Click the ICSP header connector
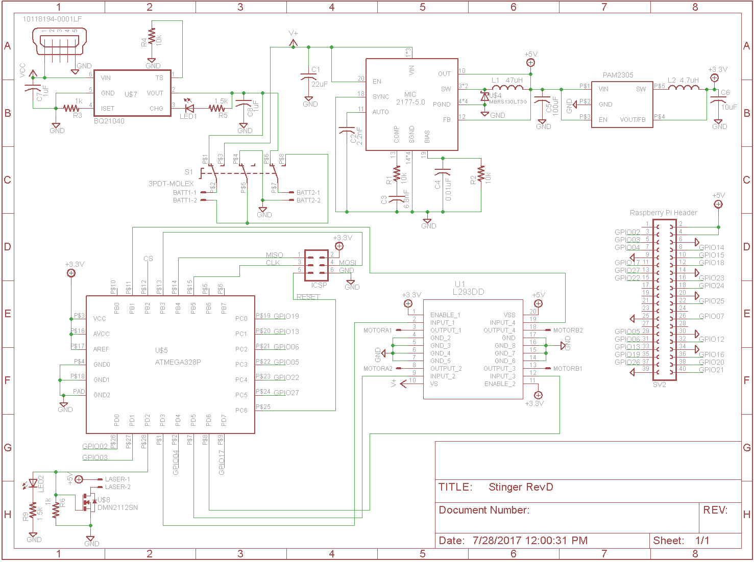The image size is (754, 562). point(317,265)
